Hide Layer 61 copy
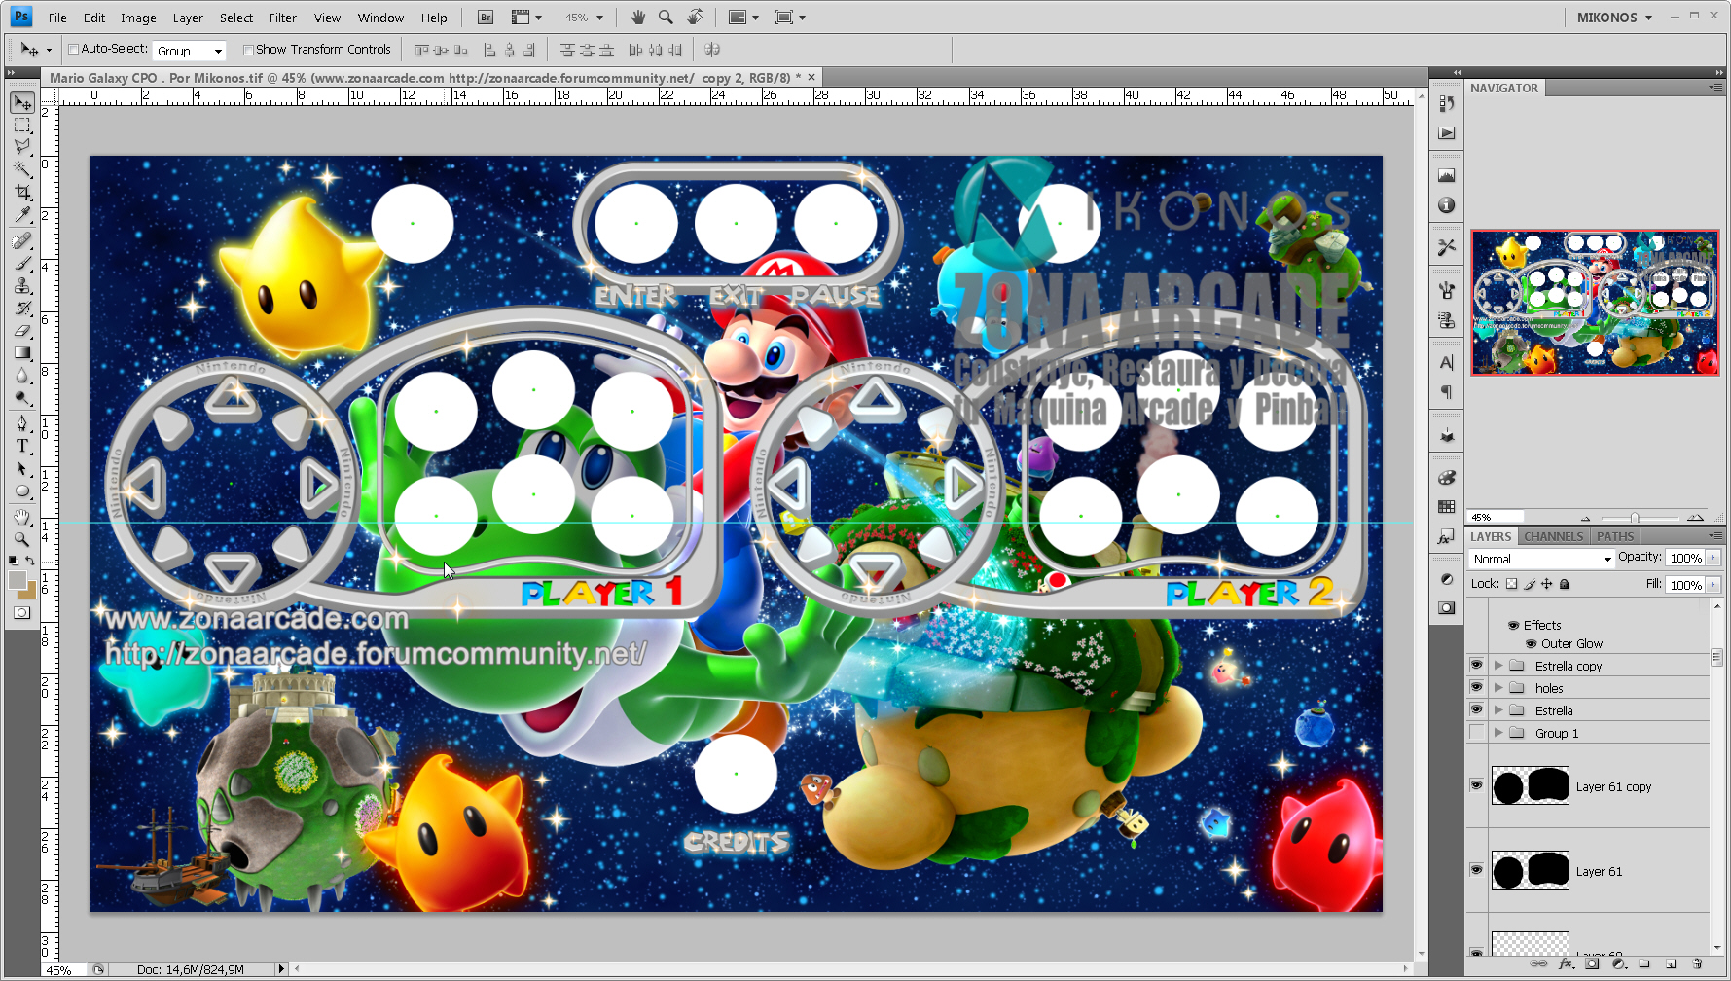The width and height of the screenshot is (1731, 981). (x=1476, y=785)
